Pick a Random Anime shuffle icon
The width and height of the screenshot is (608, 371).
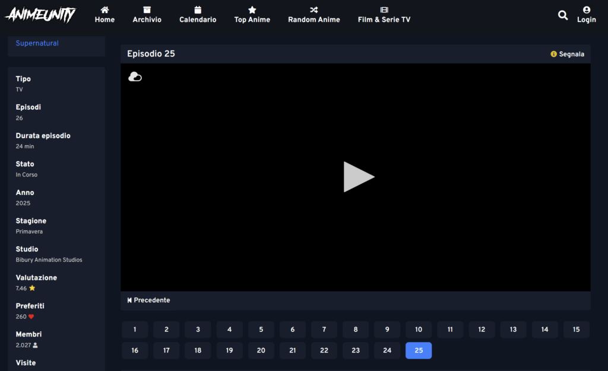(x=313, y=10)
